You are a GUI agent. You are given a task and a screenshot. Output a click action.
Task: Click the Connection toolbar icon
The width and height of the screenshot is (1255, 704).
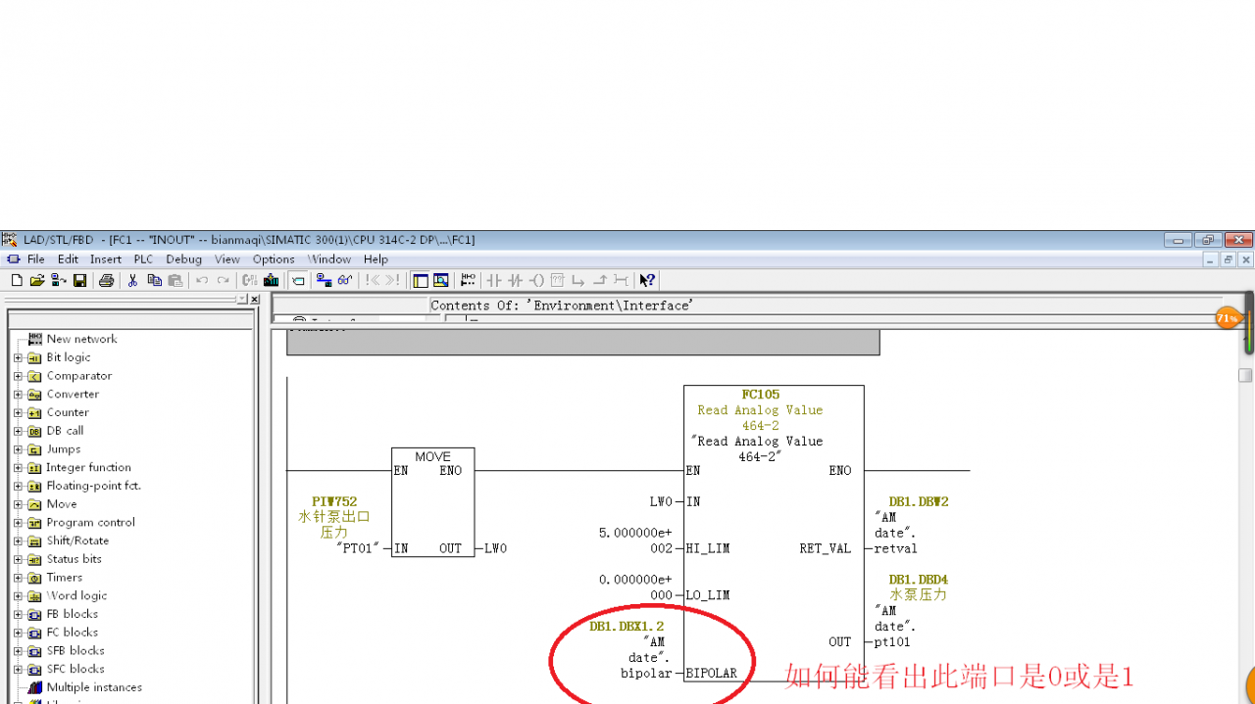(621, 280)
